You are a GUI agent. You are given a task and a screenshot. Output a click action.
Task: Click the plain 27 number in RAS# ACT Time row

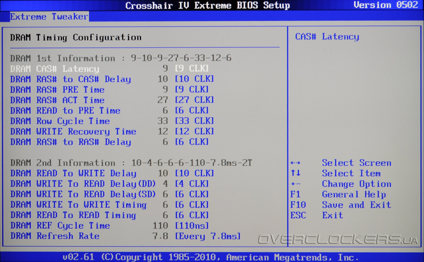(x=163, y=100)
